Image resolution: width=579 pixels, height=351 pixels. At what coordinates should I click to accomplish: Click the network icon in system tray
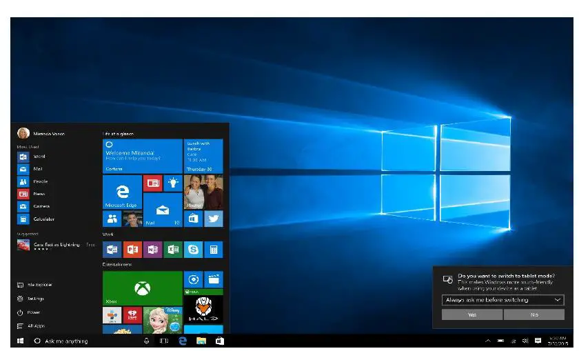pyautogui.click(x=513, y=341)
